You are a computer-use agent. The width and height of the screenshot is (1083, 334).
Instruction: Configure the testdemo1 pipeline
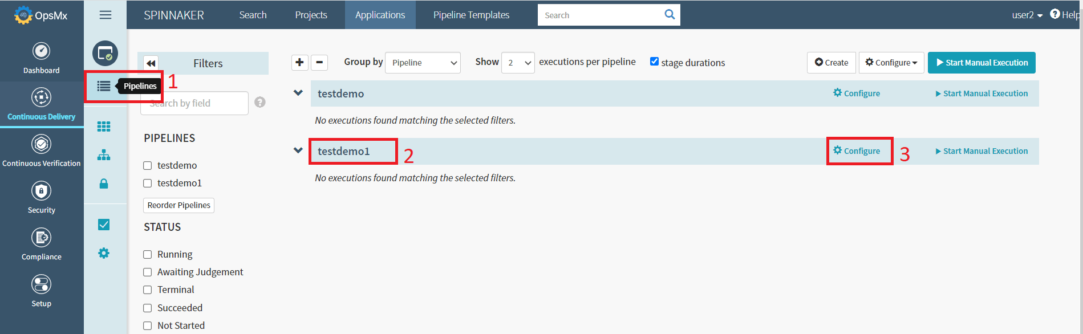click(x=857, y=150)
